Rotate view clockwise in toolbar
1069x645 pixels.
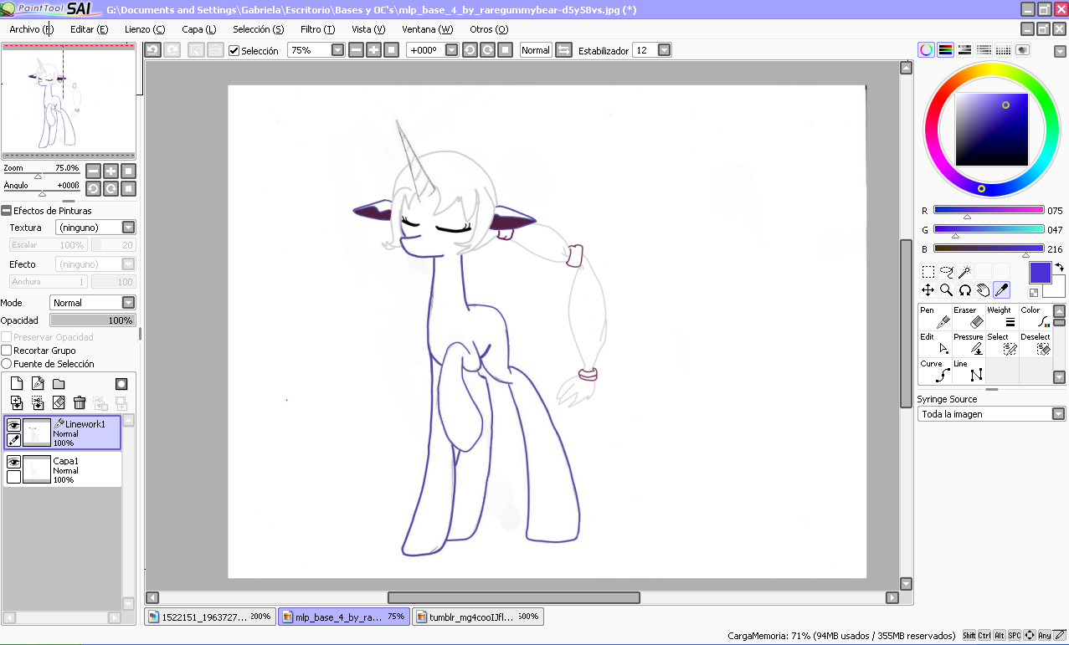[x=488, y=50]
